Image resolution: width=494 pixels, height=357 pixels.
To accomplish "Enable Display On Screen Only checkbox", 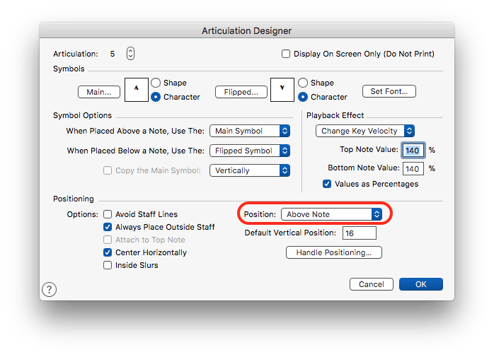I will tap(287, 54).
